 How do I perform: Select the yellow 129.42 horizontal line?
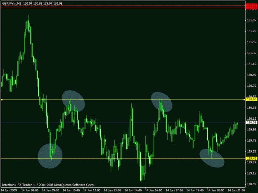(123, 158)
